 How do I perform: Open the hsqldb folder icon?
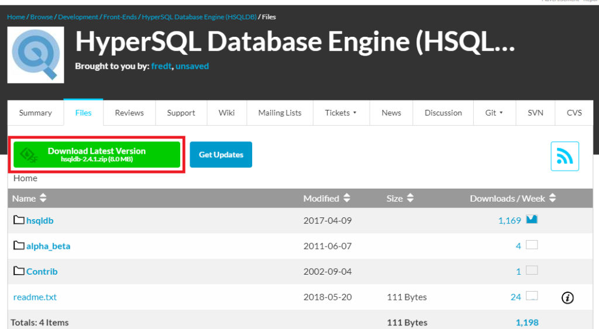coord(19,220)
